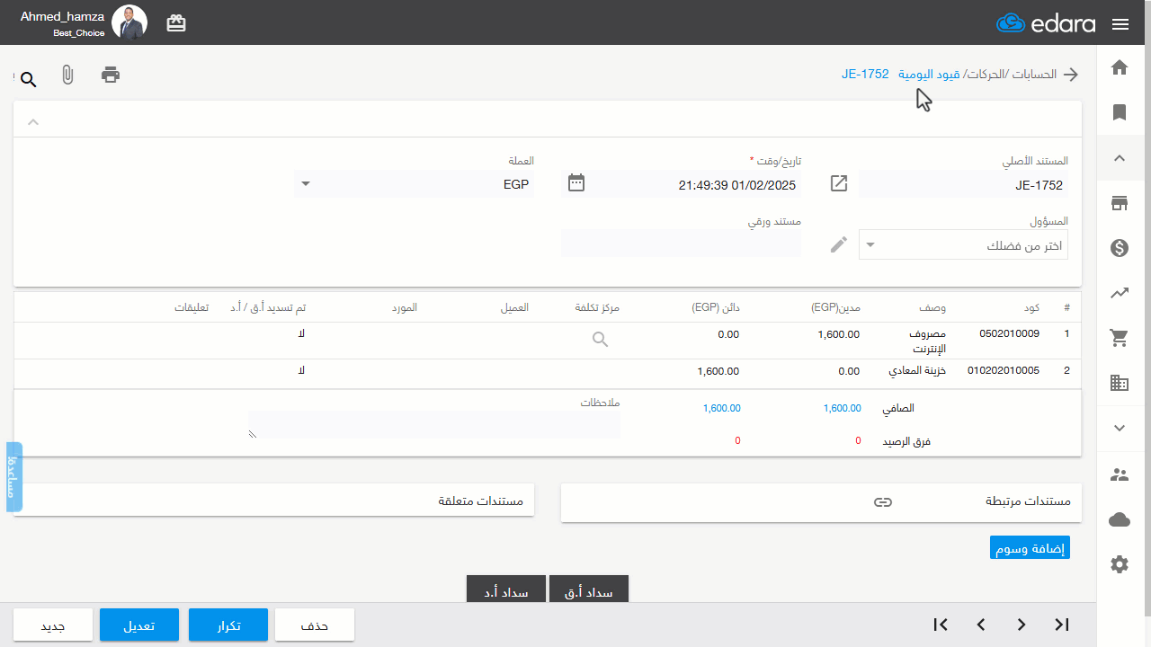
Task: Open the اختر من فضلك responsible dropdown
Action: (964, 244)
